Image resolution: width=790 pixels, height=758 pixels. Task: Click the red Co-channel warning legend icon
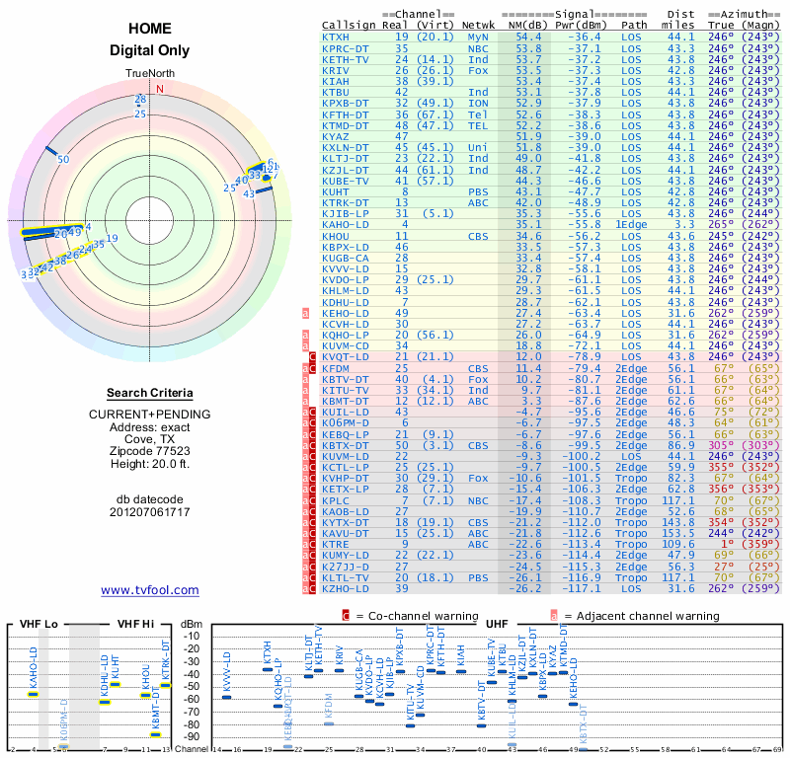(x=346, y=616)
